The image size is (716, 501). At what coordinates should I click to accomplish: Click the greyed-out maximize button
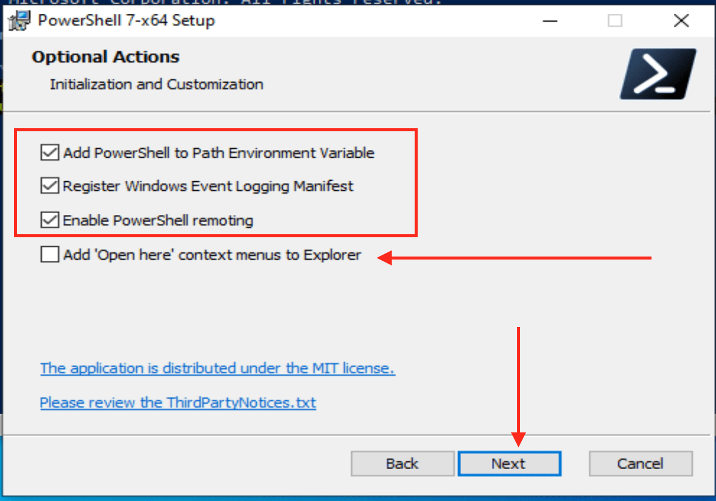[x=615, y=21]
